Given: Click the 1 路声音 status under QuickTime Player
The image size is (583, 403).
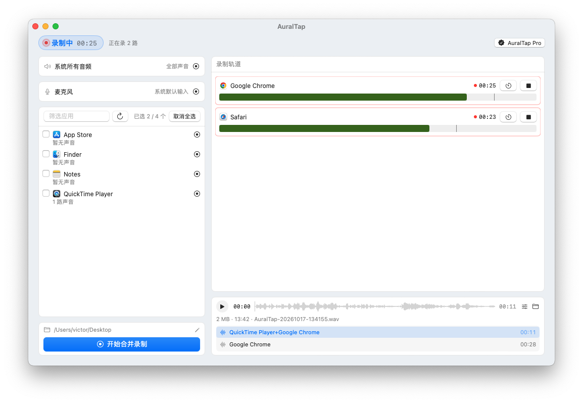Looking at the screenshot, I should pos(63,202).
